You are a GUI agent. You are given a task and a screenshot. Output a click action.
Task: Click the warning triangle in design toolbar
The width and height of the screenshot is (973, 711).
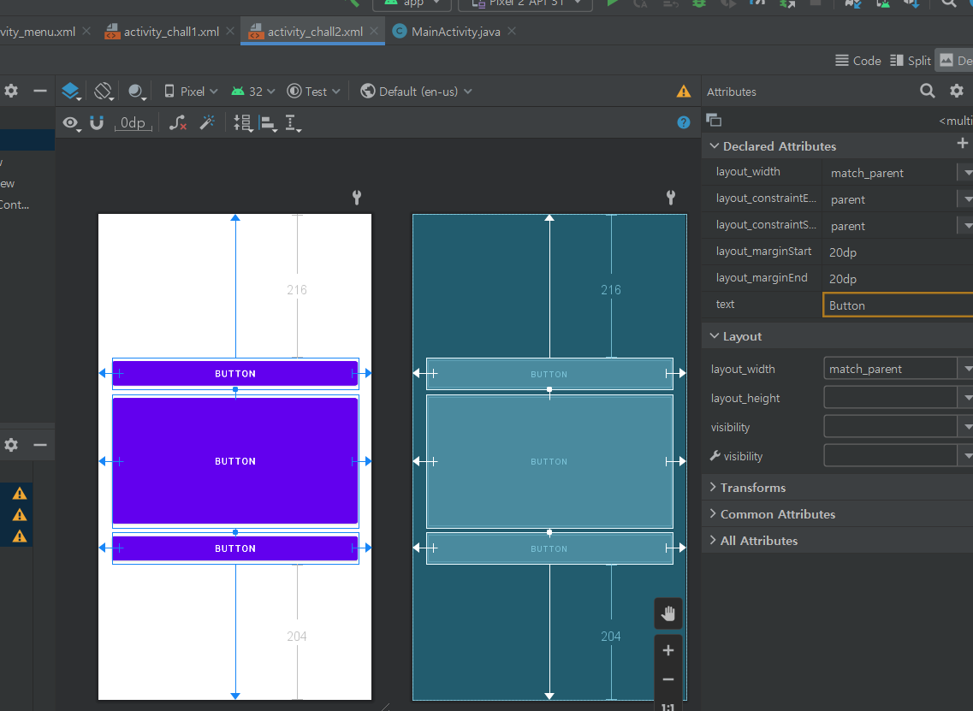(x=683, y=92)
